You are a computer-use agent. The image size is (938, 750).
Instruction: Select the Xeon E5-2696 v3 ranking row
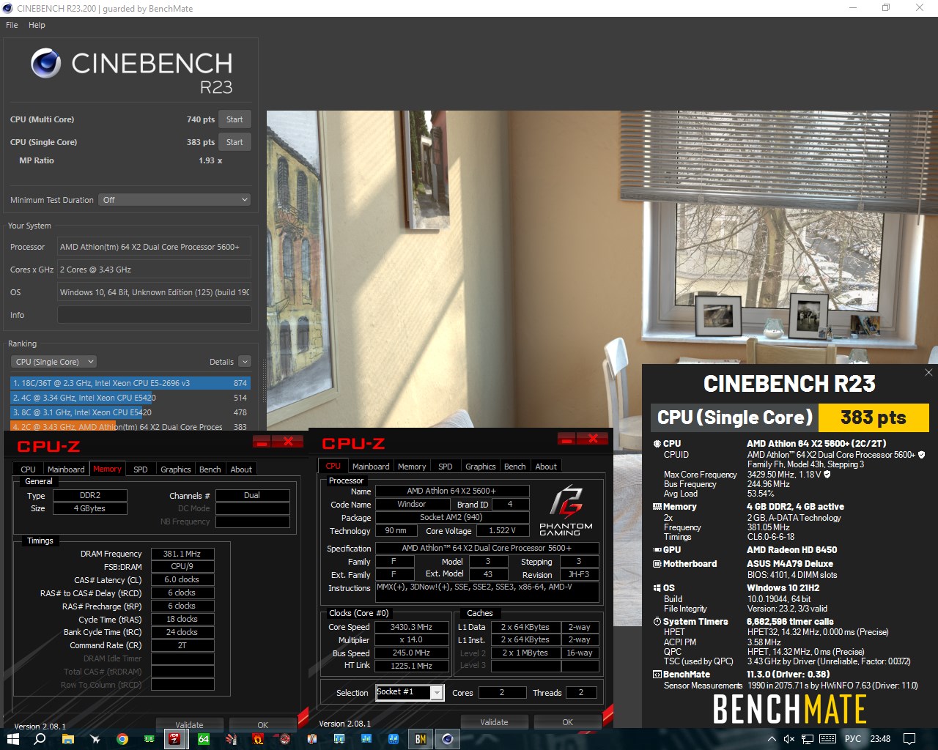pyautogui.click(x=130, y=383)
